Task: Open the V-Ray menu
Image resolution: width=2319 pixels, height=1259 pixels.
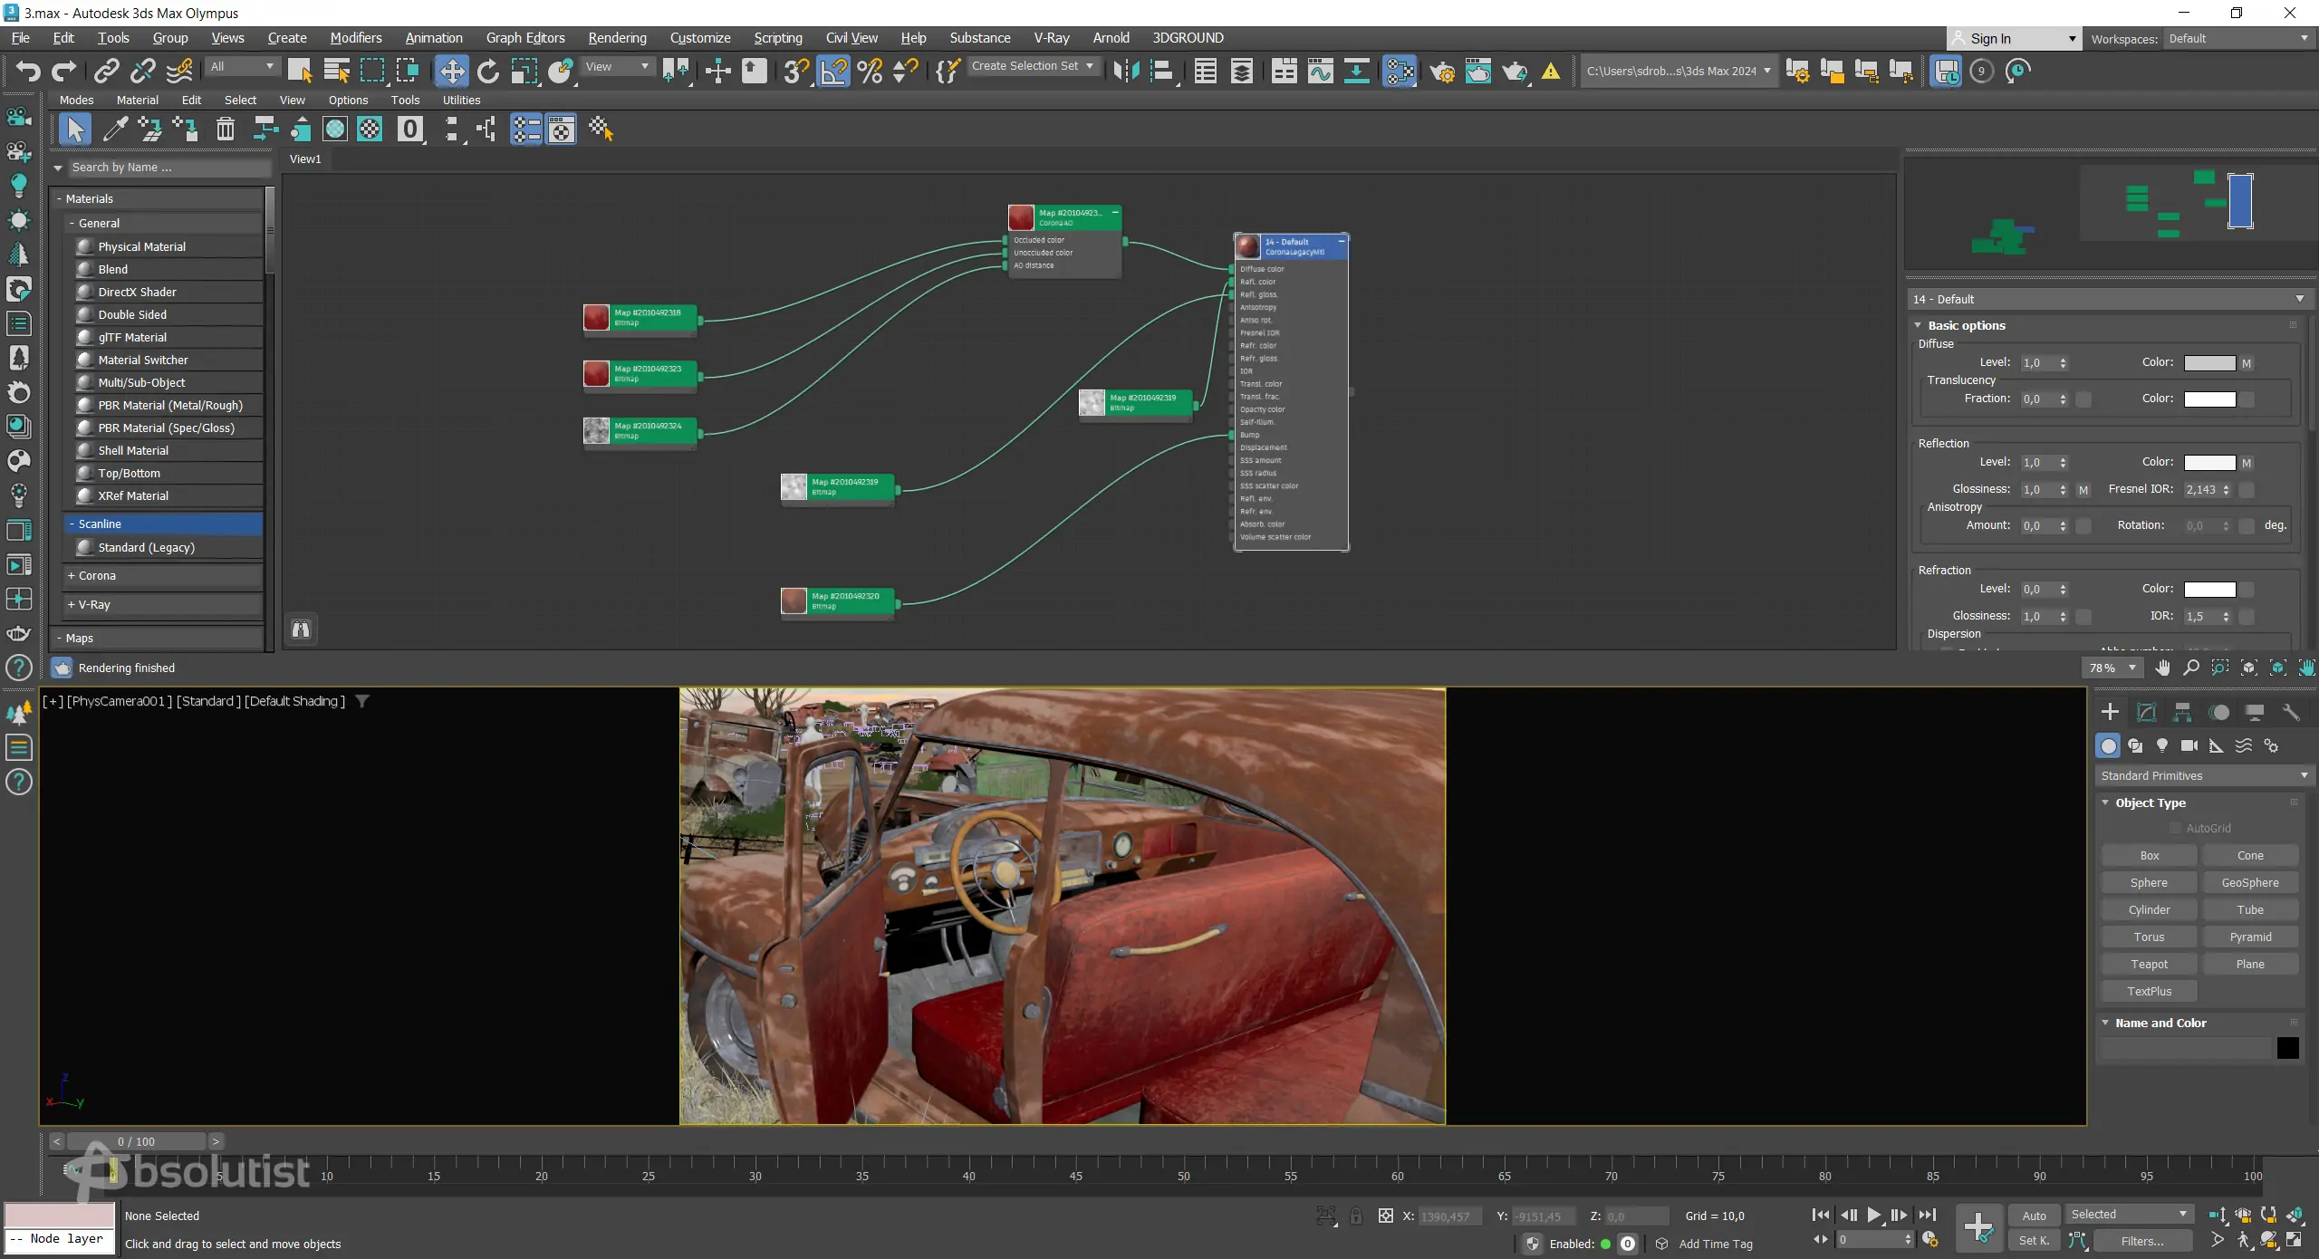Action: [x=1051, y=38]
